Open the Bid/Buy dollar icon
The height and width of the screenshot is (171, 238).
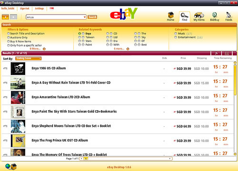(x=215, y=17)
